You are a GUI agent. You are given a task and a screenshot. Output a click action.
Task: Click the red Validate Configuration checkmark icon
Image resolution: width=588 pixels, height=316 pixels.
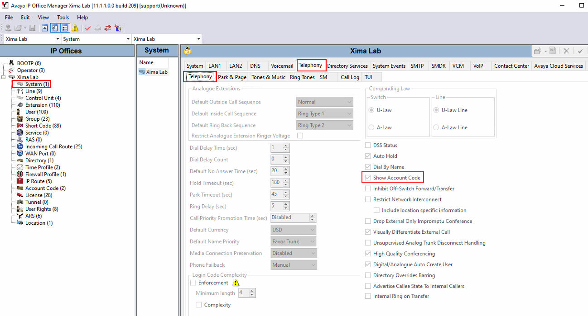(88, 28)
